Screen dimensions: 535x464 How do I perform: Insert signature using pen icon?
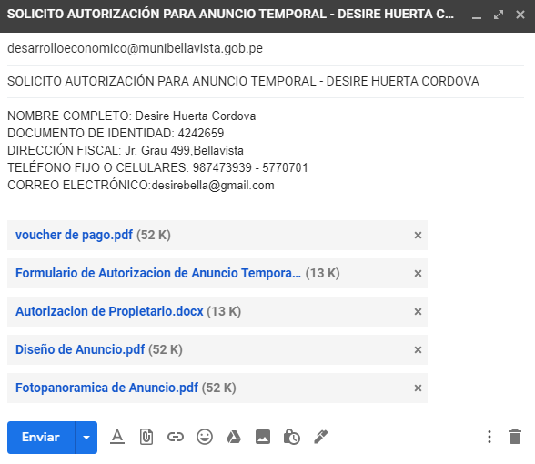coord(320,437)
